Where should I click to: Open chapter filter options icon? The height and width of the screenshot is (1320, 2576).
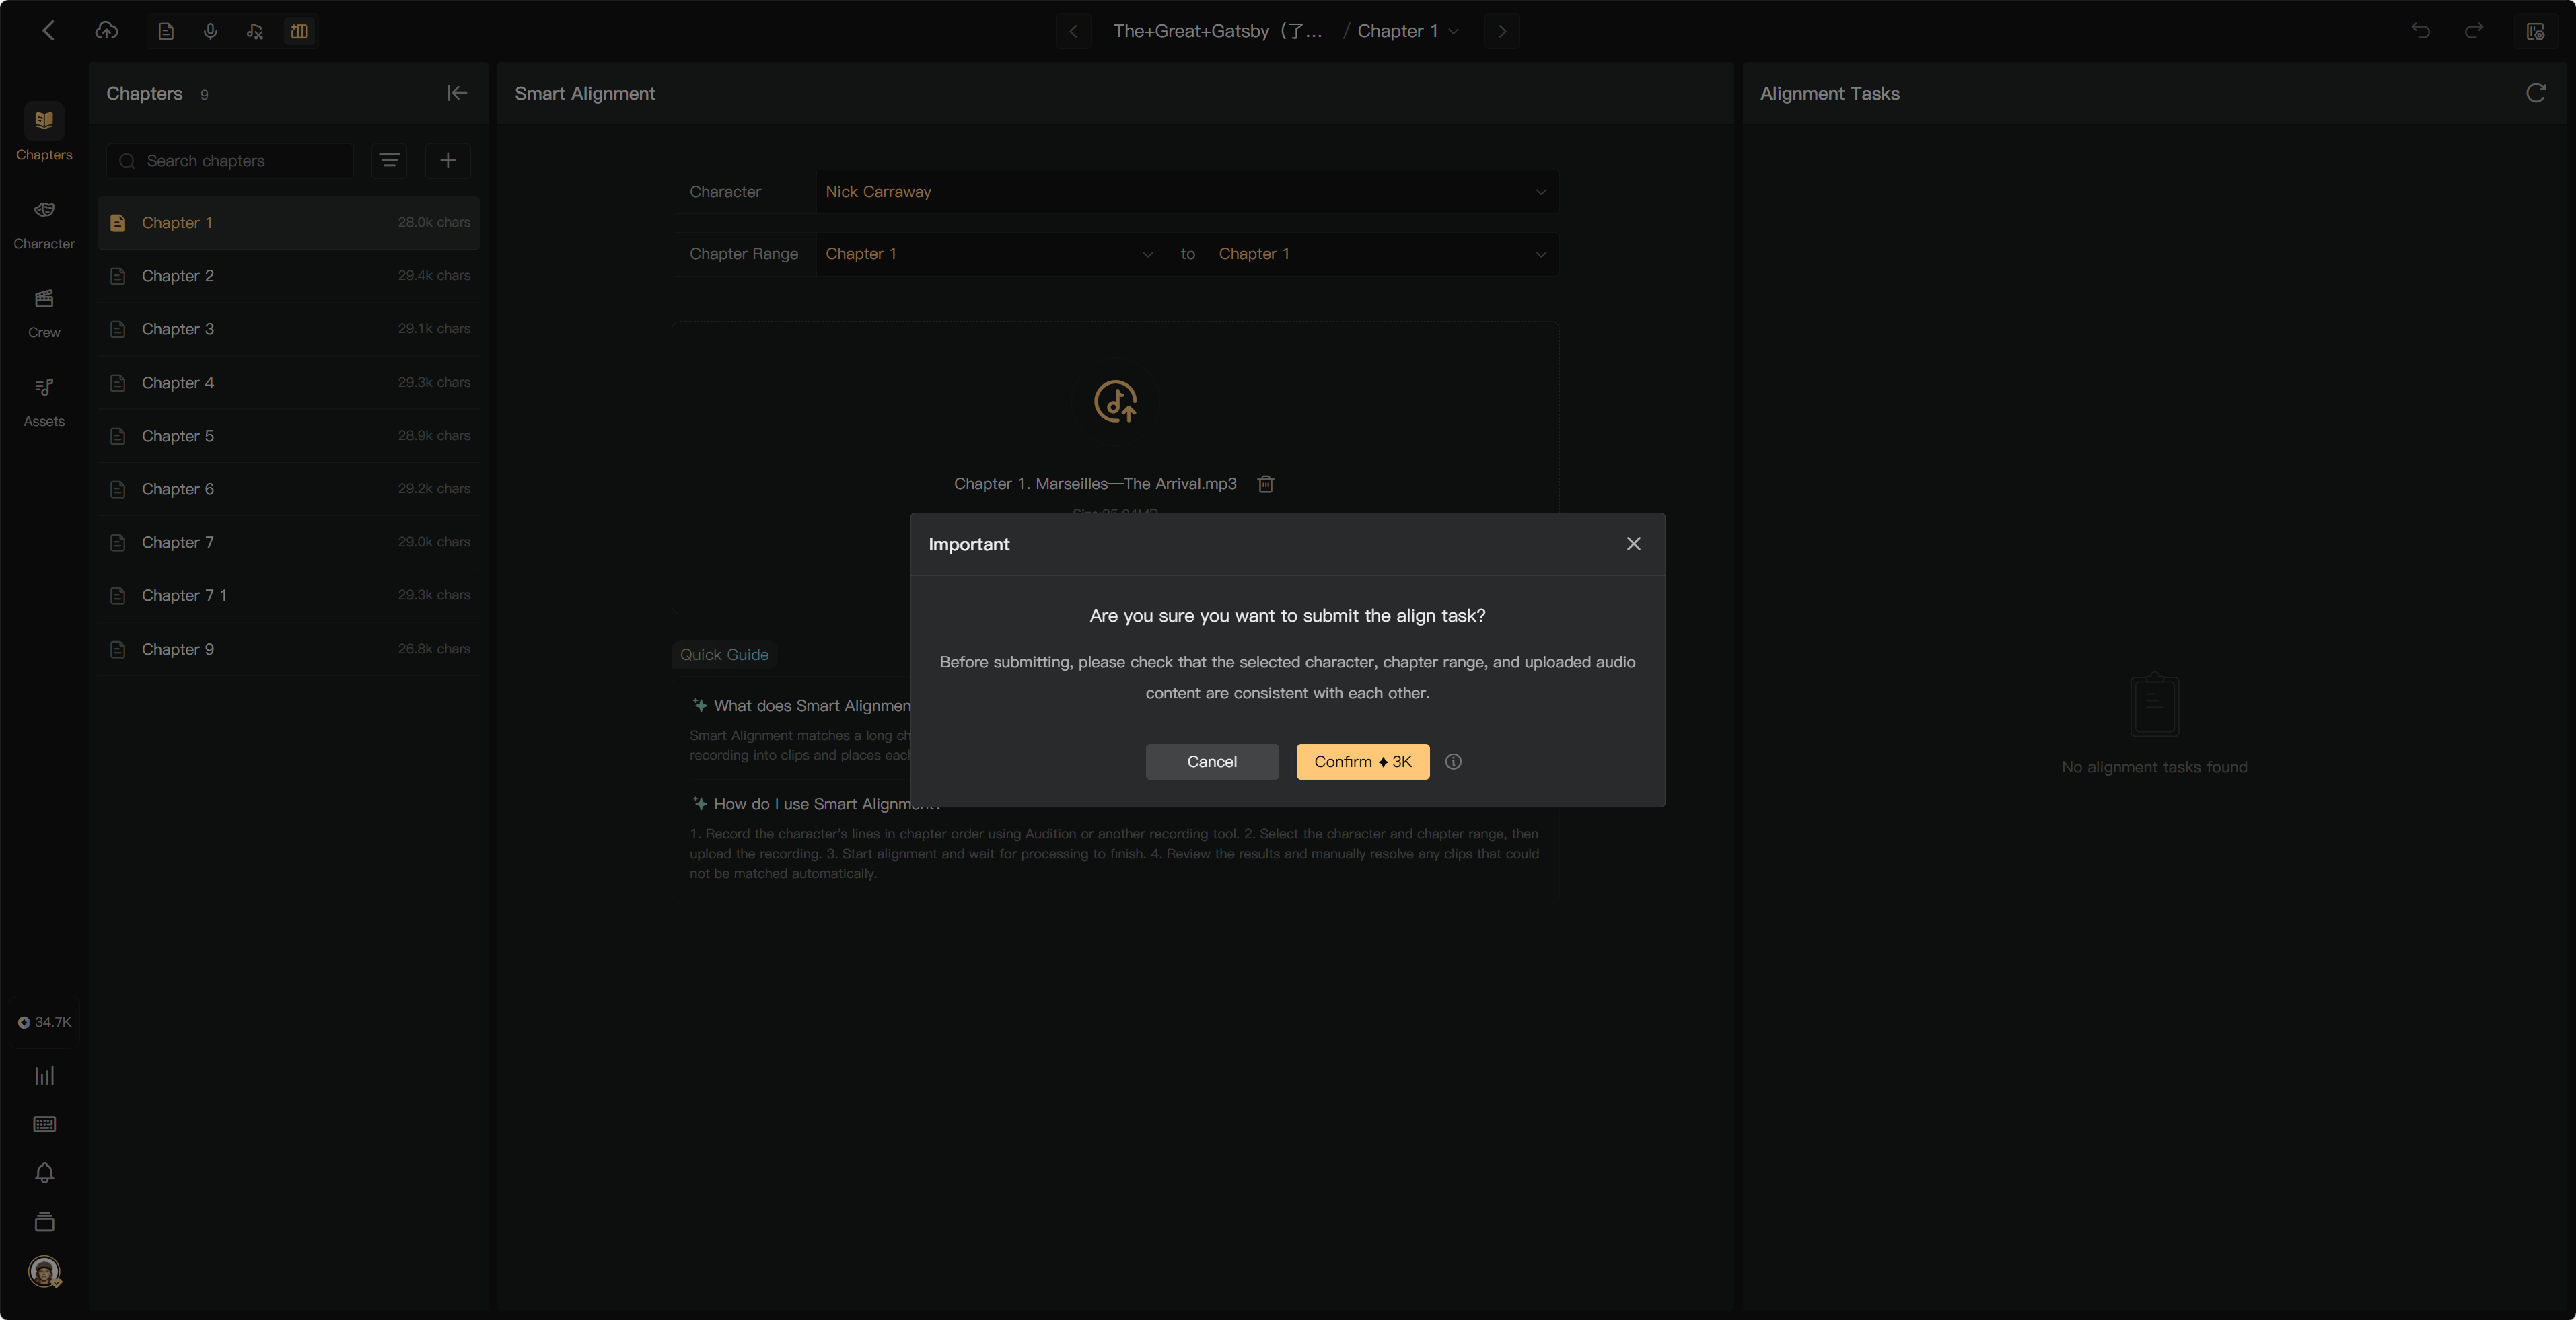[x=389, y=160]
